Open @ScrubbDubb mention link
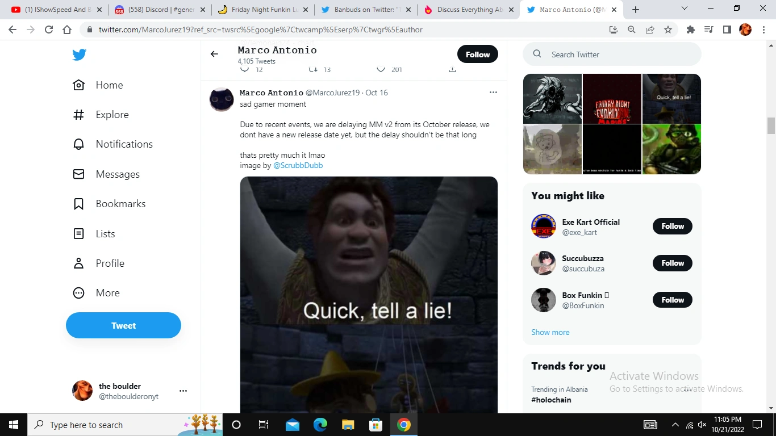The width and height of the screenshot is (776, 436). click(298, 165)
